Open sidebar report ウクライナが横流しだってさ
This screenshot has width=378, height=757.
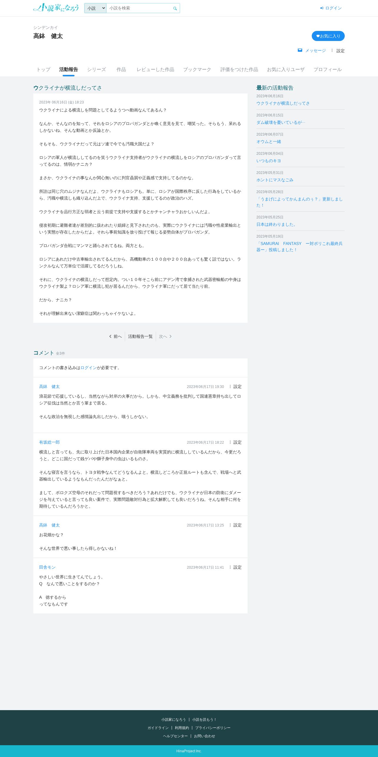[283, 103]
